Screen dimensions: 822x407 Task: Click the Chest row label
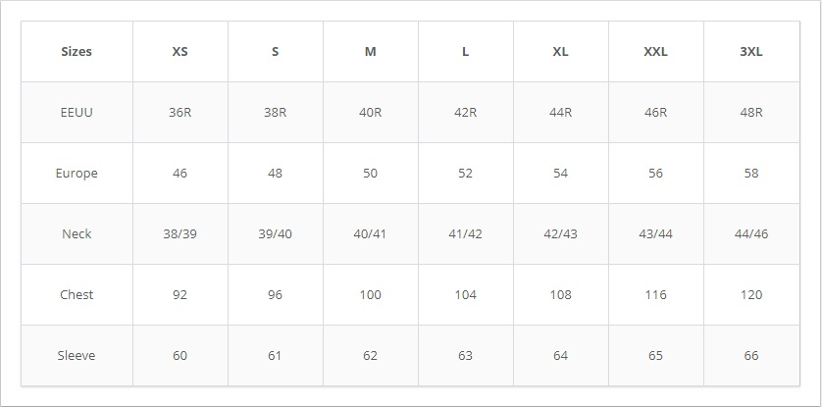(77, 294)
